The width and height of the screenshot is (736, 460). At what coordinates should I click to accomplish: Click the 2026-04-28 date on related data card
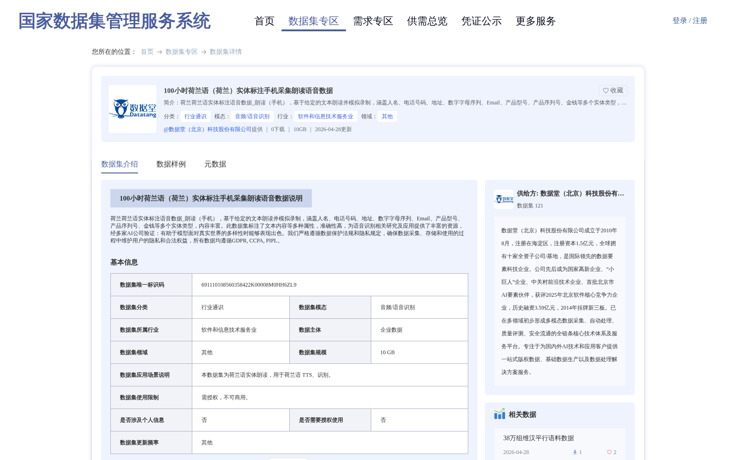tap(516, 452)
